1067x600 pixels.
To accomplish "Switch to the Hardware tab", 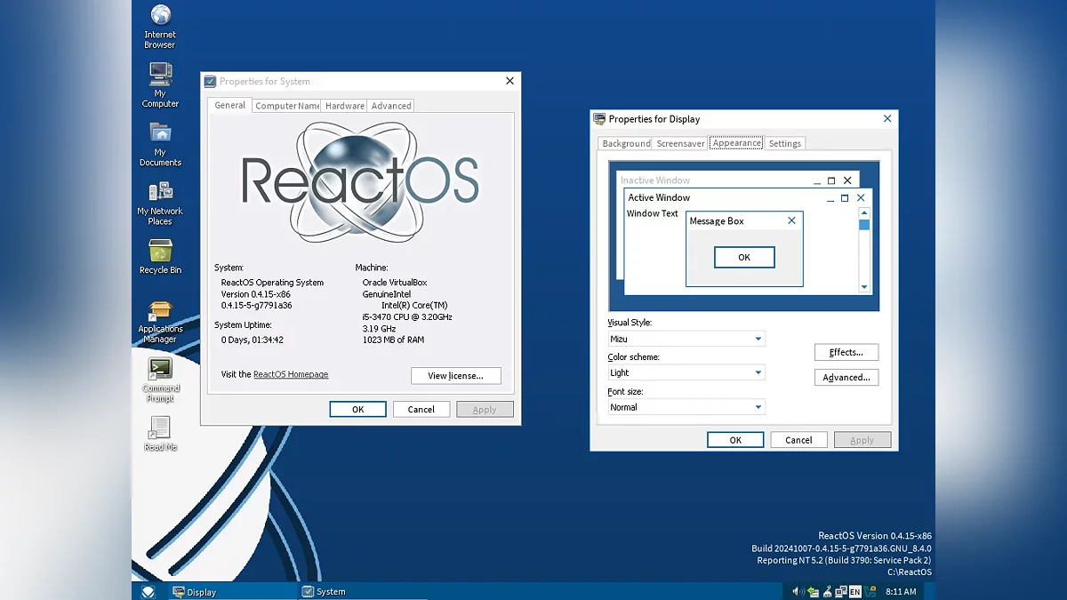I will 344,106.
